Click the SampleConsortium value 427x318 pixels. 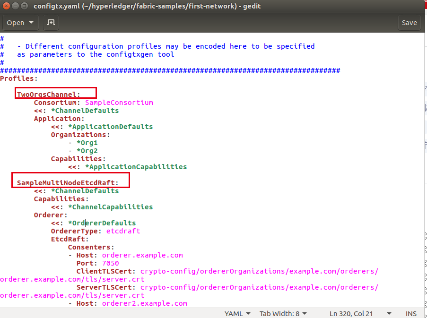coord(119,103)
